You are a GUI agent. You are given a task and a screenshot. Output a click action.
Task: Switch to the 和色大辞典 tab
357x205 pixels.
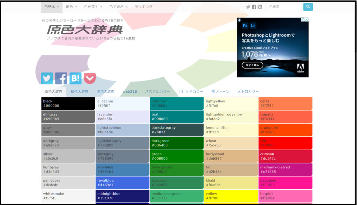pos(79,92)
